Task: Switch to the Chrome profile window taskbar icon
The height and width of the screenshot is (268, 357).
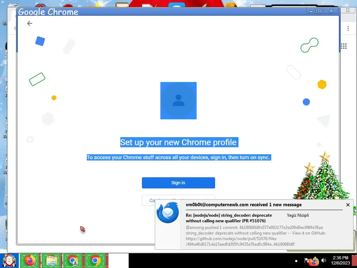Action: click(x=73, y=260)
